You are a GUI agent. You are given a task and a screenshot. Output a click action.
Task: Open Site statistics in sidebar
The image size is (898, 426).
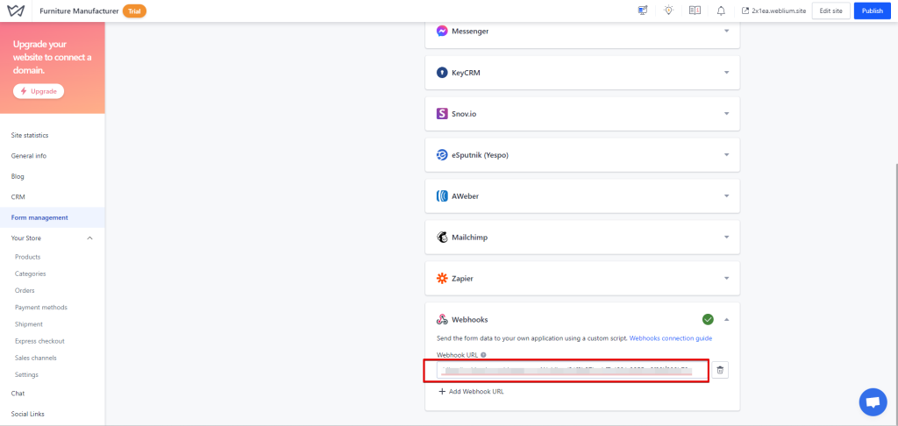[x=30, y=135]
